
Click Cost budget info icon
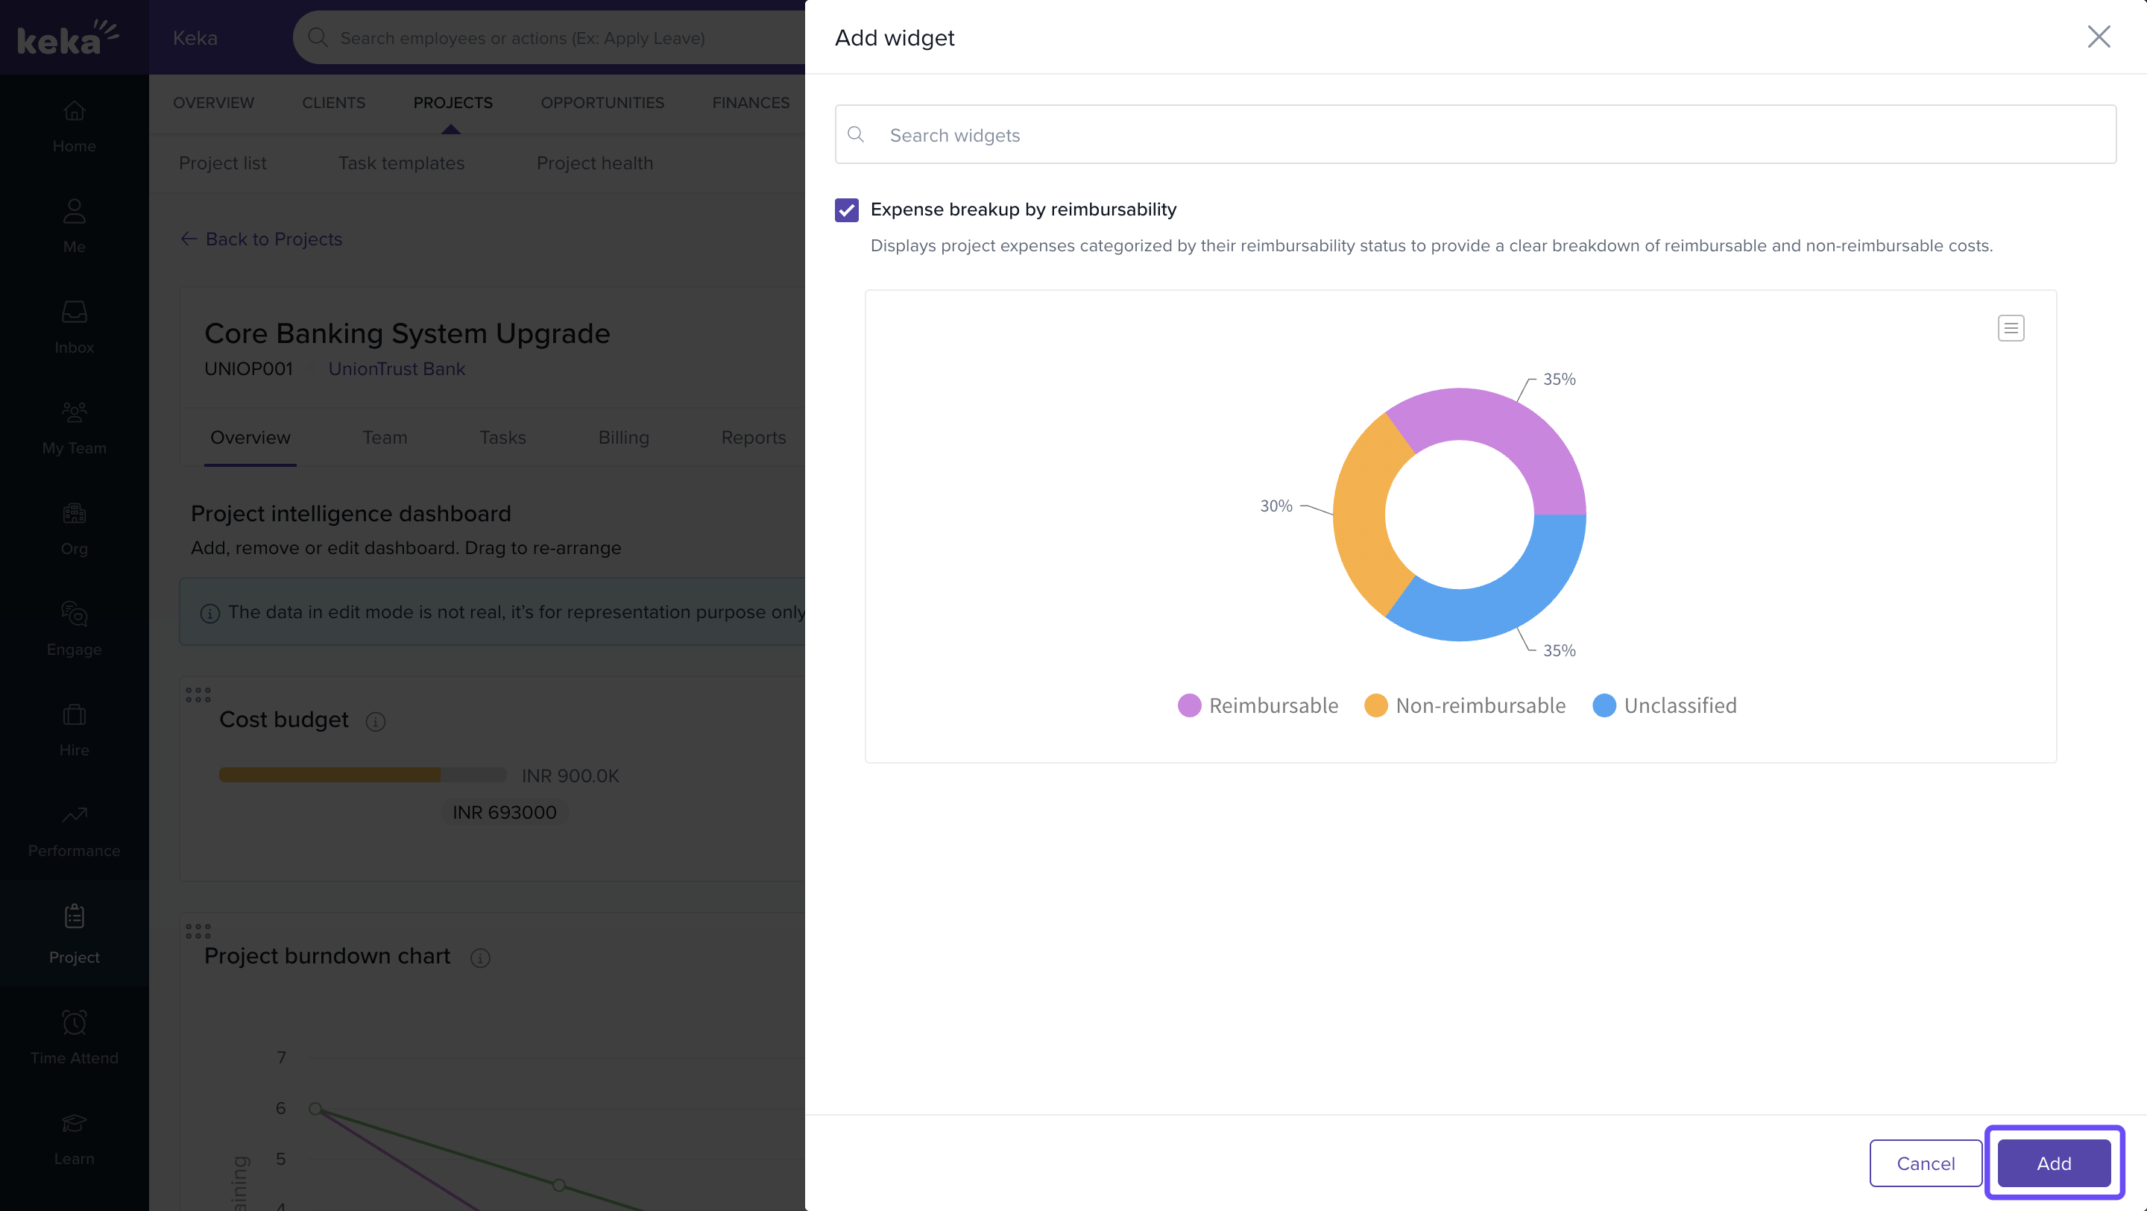click(376, 721)
